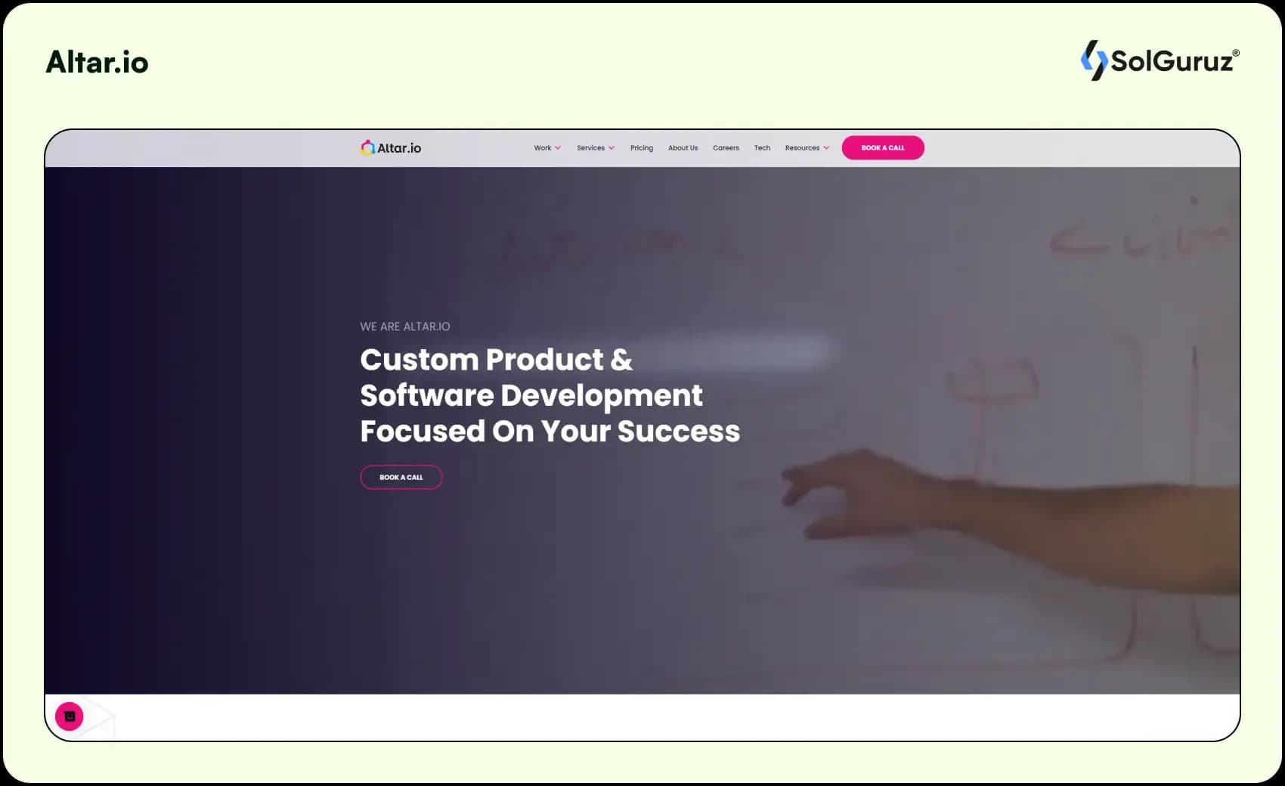Click the Altar.io logo in the navbar

[391, 147]
